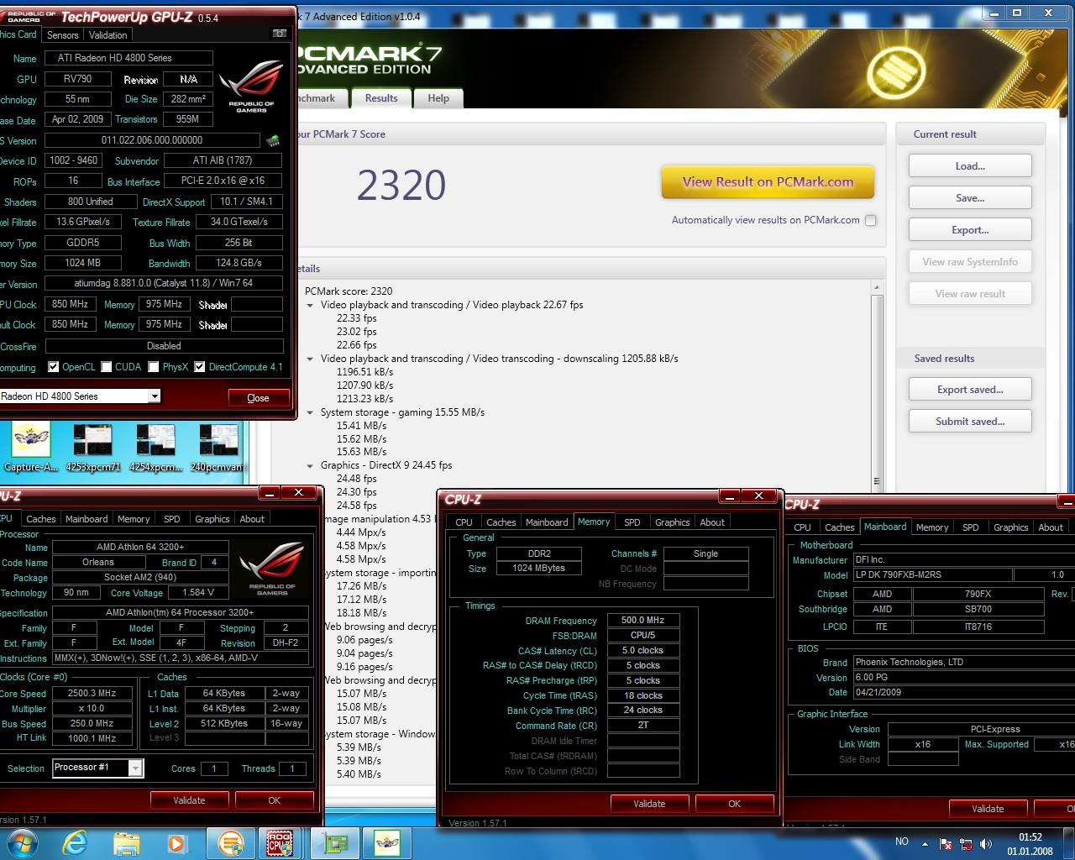Image resolution: width=1075 pixels, height=860 pixels.
Task: Click the volume speaker tray icon
Action: [985, 843]
